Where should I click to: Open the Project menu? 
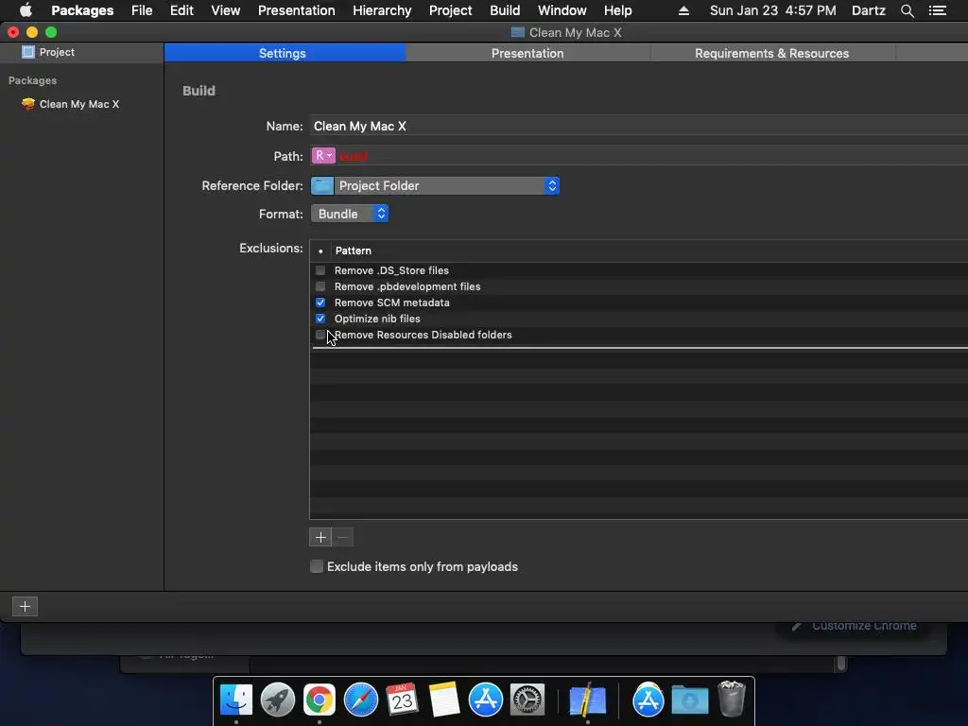coord(451,10)
